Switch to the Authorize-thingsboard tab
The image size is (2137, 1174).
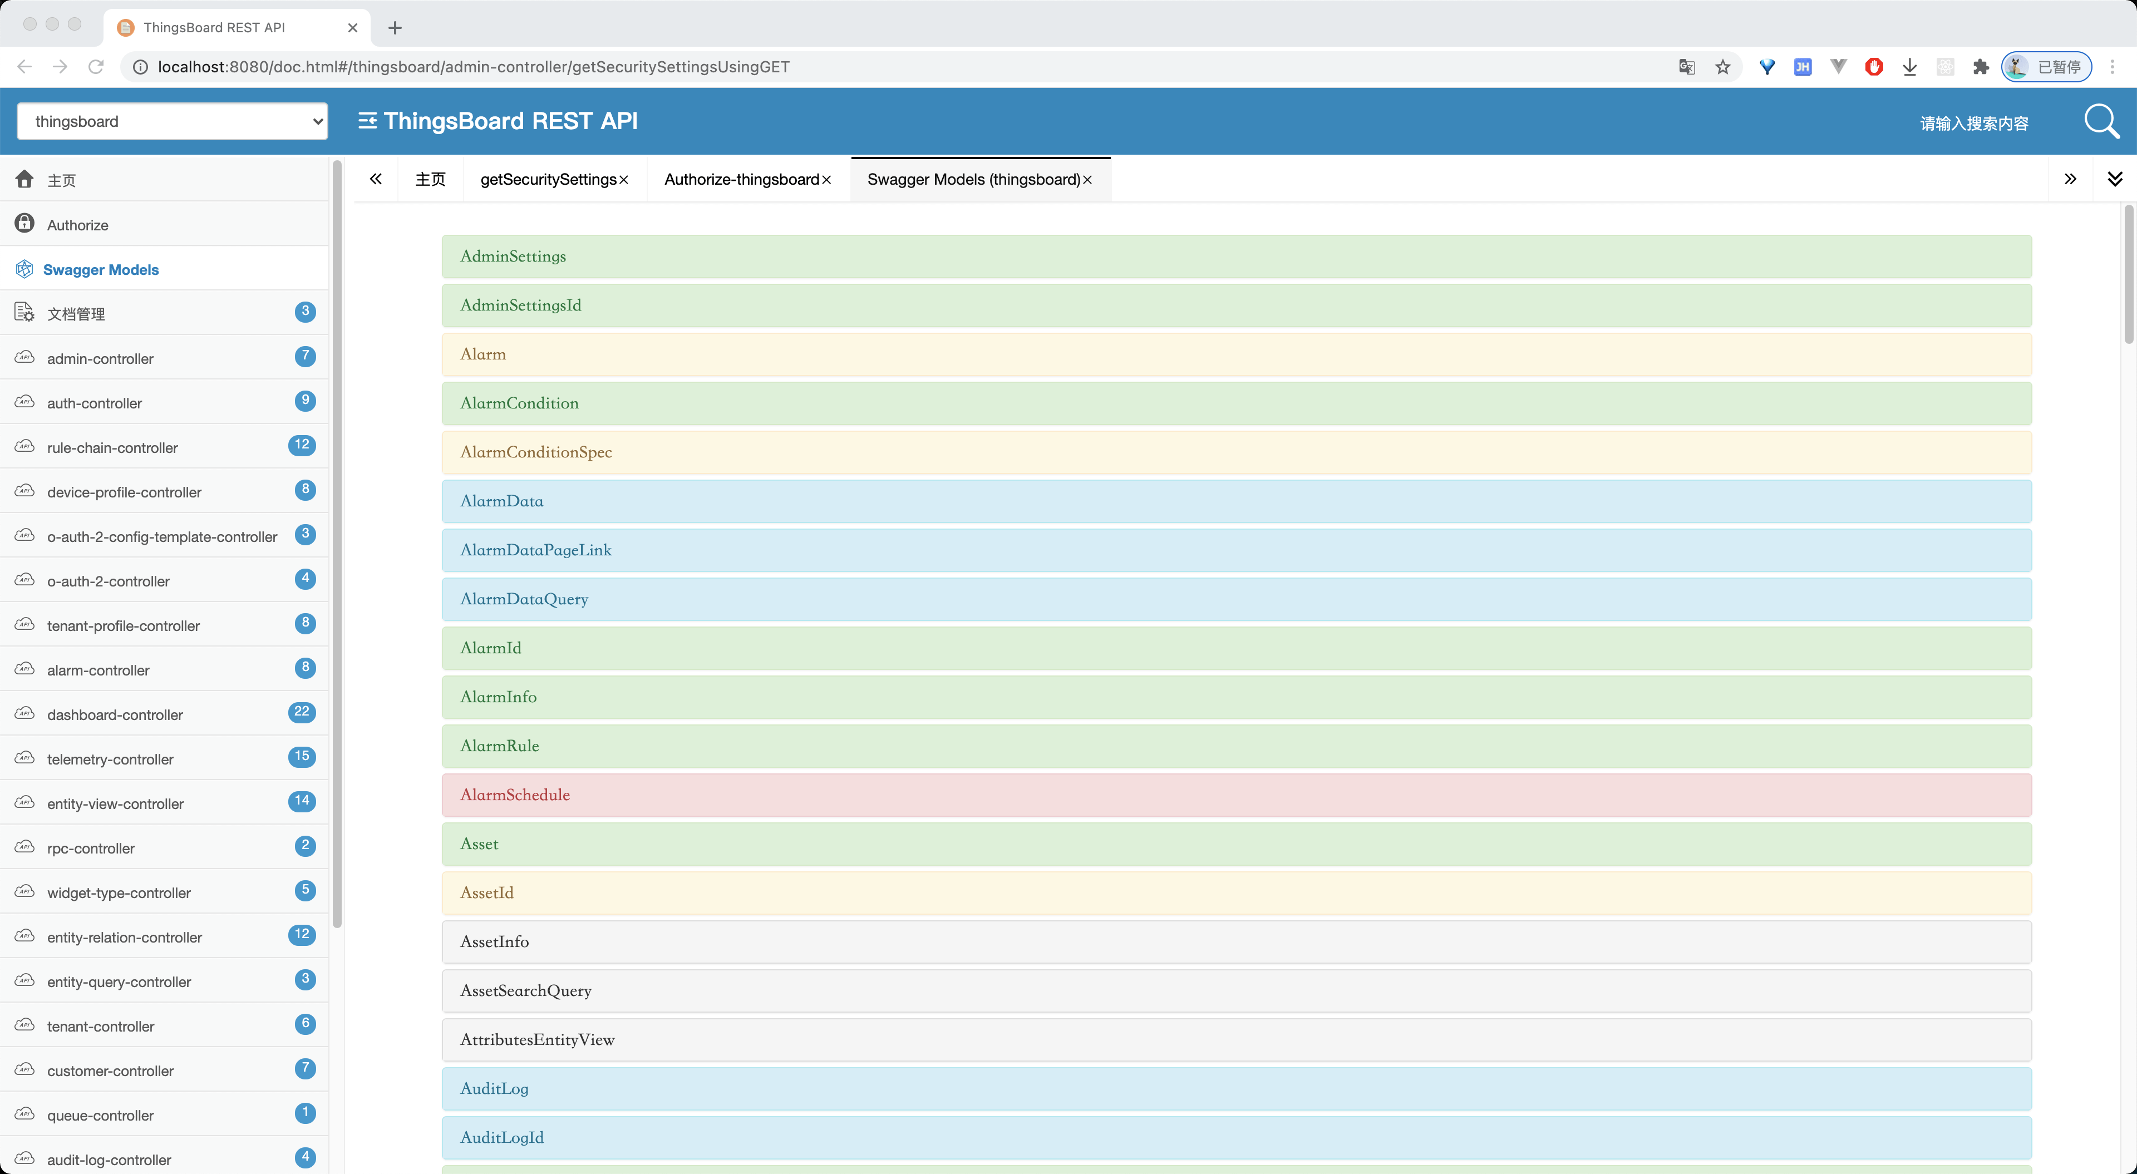[741, 179]
